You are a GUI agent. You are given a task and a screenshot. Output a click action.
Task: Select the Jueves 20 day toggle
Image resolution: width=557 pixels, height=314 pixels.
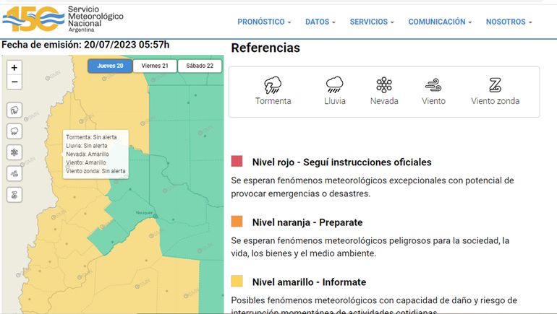(x=110, y=66)
